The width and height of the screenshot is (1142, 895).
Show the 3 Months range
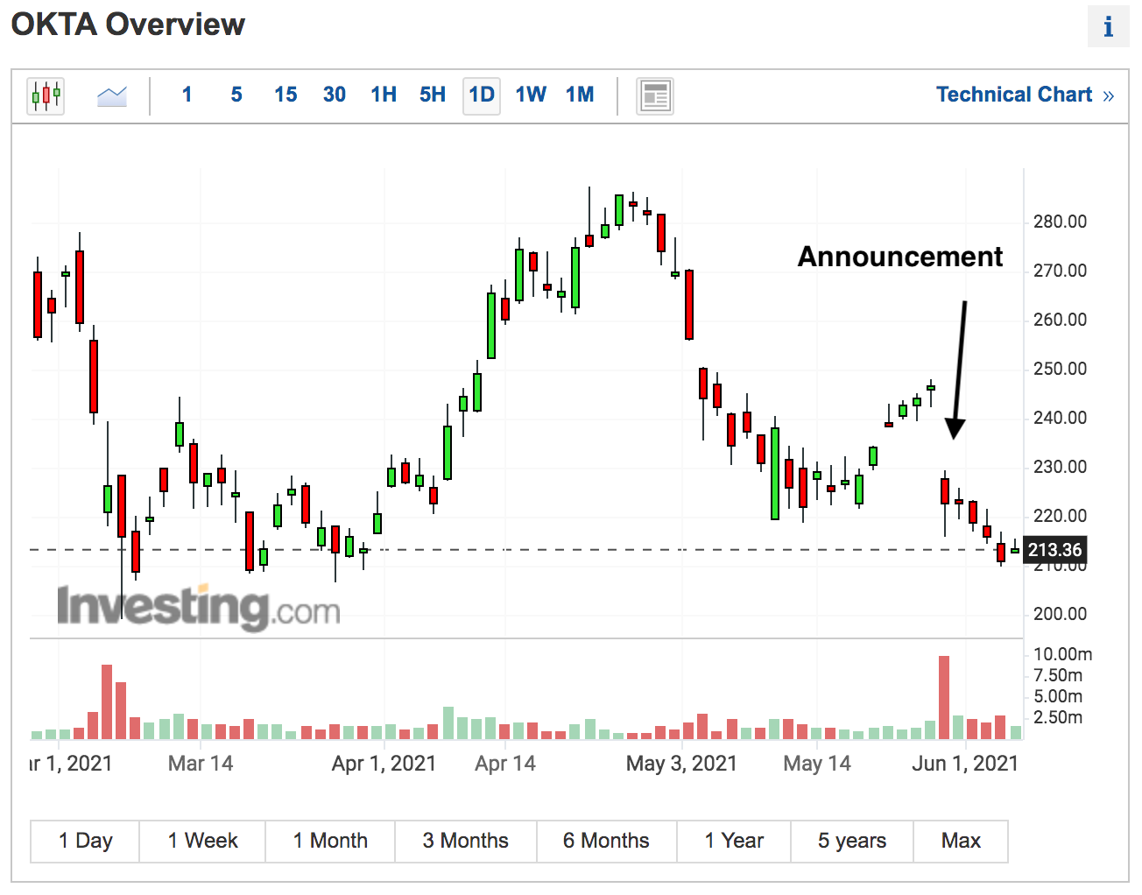click(466, 841)
